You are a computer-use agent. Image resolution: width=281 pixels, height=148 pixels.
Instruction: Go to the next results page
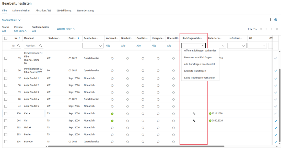[x=272, y=29]
